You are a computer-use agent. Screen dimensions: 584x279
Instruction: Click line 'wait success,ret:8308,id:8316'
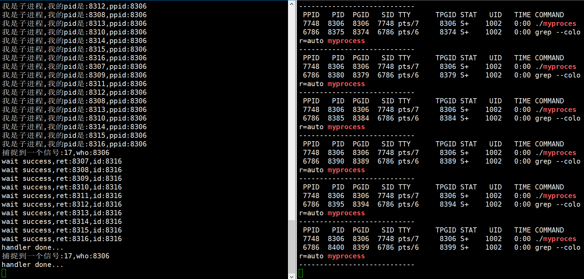click(x=62, y=170)
